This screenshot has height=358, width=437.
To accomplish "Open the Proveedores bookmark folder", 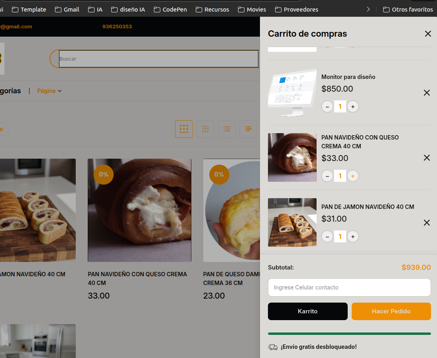I will click(296, 9).
